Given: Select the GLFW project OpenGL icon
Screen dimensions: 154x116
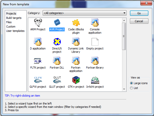Looking at the screenshot, I should pos(38,80).
